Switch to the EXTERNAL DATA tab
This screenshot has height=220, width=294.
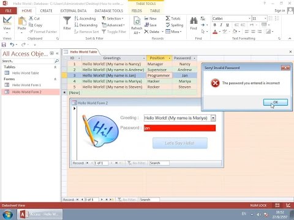point(73,11)
